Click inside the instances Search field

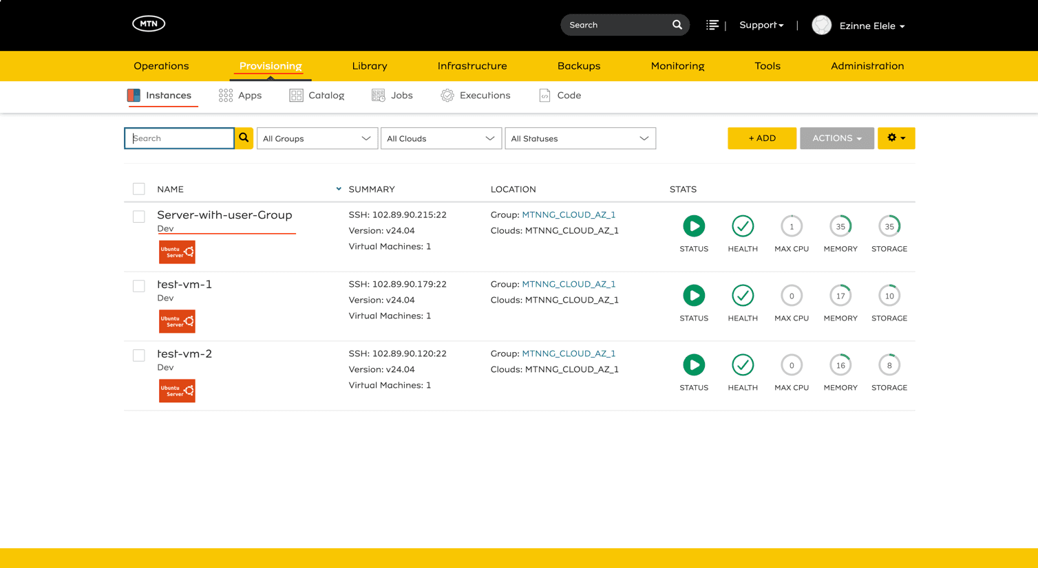point(179,138)
